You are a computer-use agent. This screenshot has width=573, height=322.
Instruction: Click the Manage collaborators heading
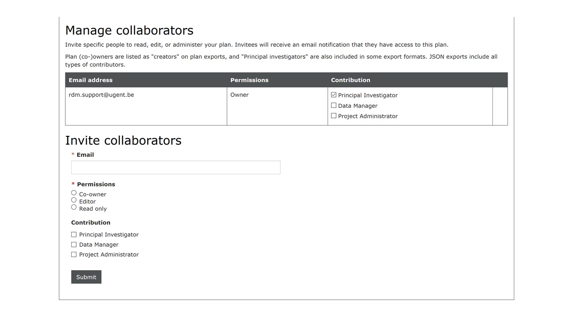(129, 30)
